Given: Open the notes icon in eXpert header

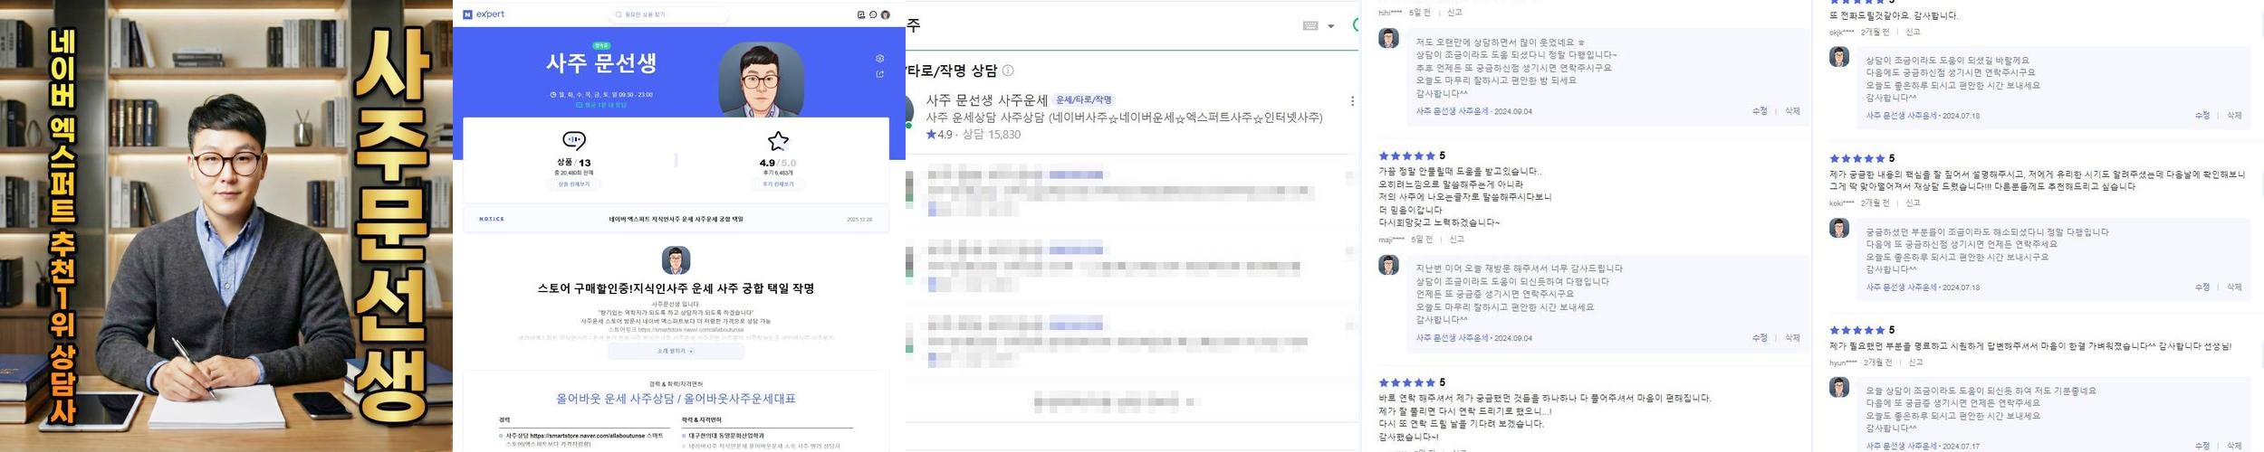Looking at the screenshot, I should tap(861, 14).
